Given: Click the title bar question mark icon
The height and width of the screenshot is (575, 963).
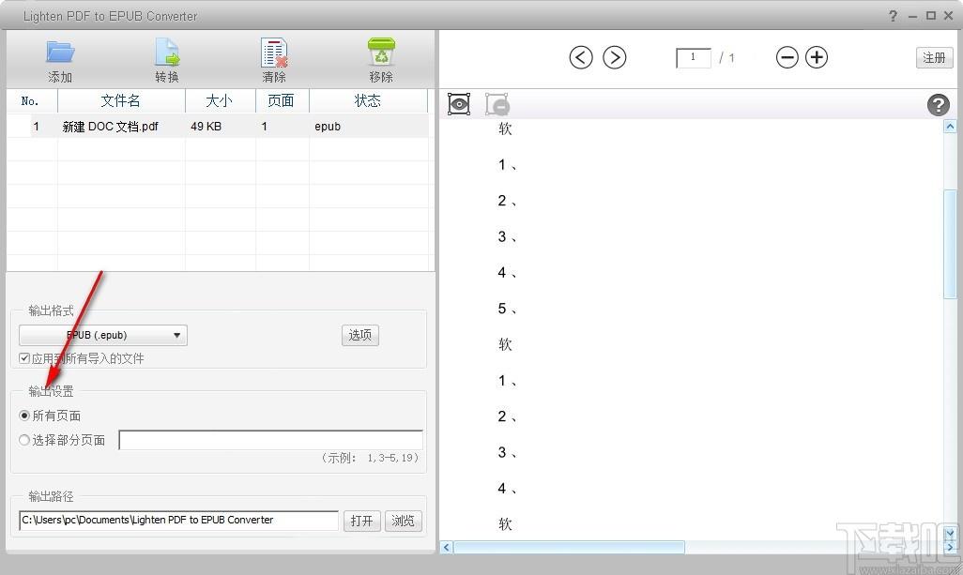Looking at the screenshot, I should [893, 16].
